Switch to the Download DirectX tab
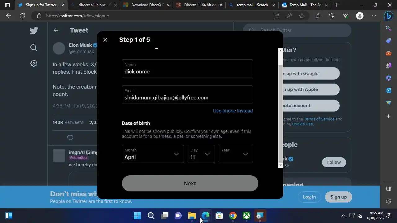 pyautogui.click(x=146, y=5)
